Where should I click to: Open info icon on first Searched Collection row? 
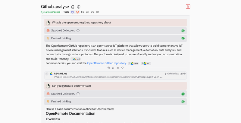[x=78, y=30]
